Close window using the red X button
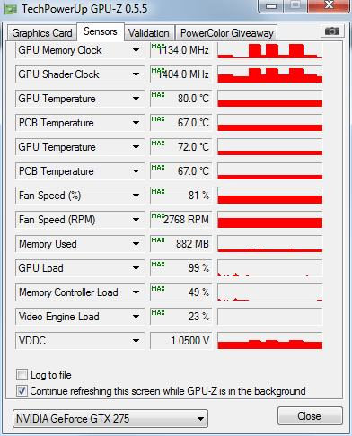Viewport: 352px width, 436px height. click(x=329, y=5)
